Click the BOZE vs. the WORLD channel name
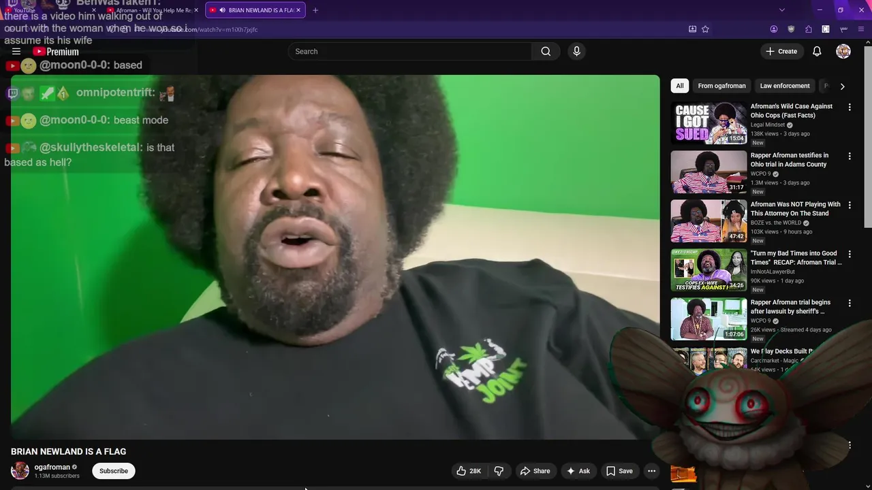Image resolution: width=872 pixels, height=490 pixels. pos(776,223)
